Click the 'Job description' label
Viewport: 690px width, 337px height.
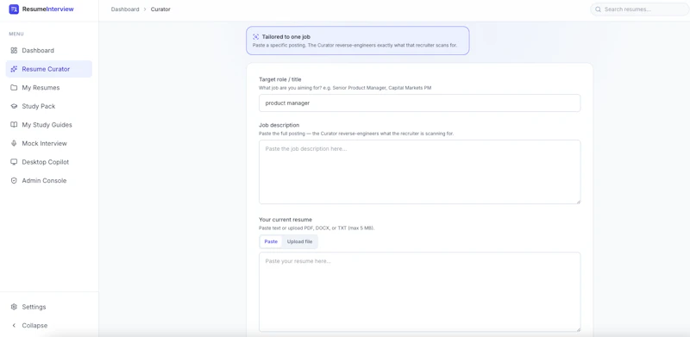click(x=279, y=125)
